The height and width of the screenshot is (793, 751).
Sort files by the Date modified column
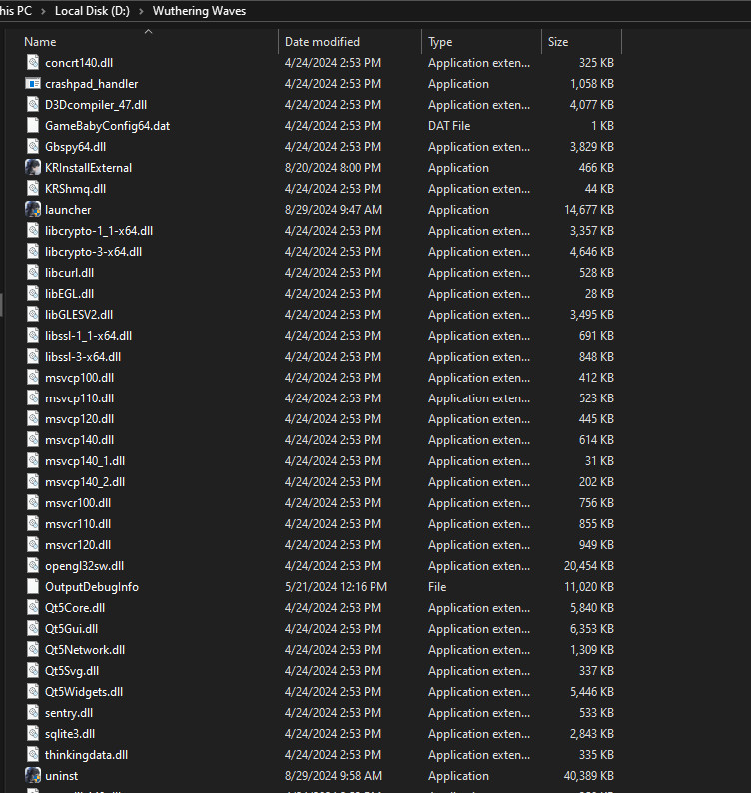coord(322,42)
